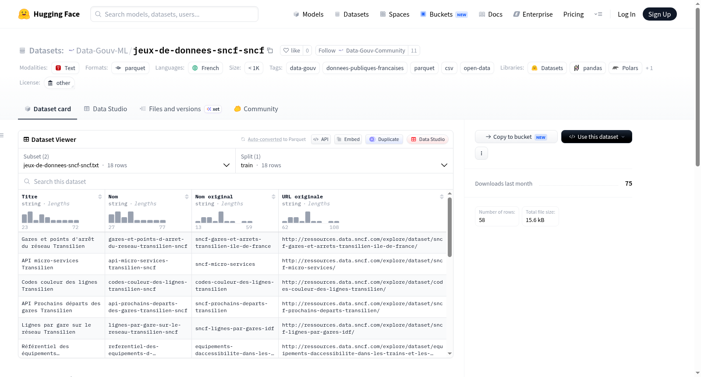The width and height of the screenshot is (701, 377).
Task: Sort the Titre column with sort arrows
Action: click(x=100, y=197)
